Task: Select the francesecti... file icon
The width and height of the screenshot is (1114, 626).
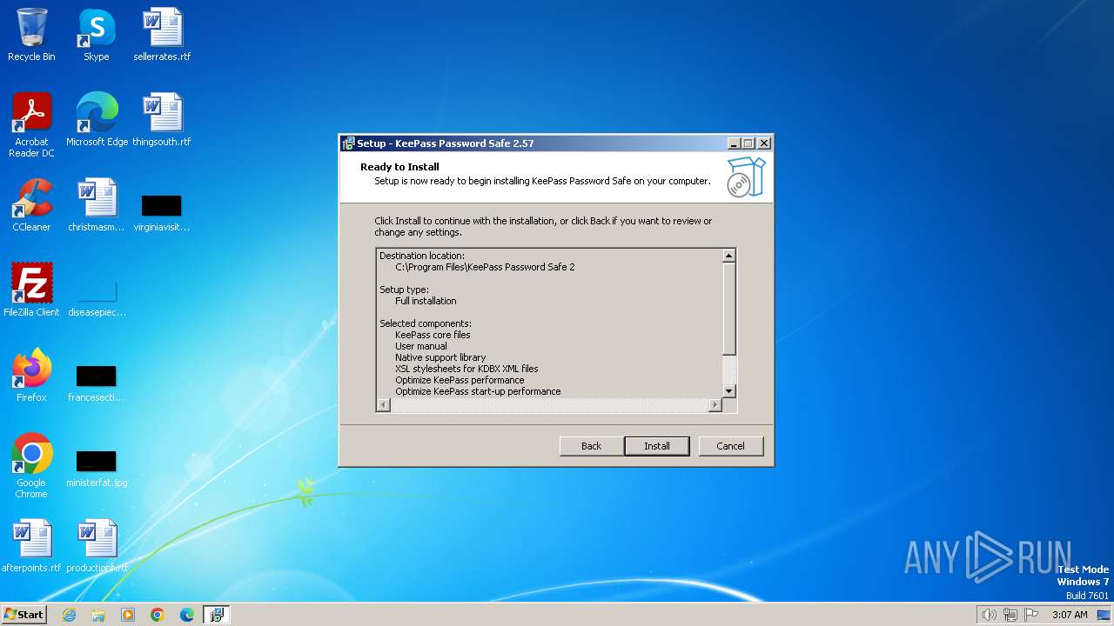Action: pos(97,383)
